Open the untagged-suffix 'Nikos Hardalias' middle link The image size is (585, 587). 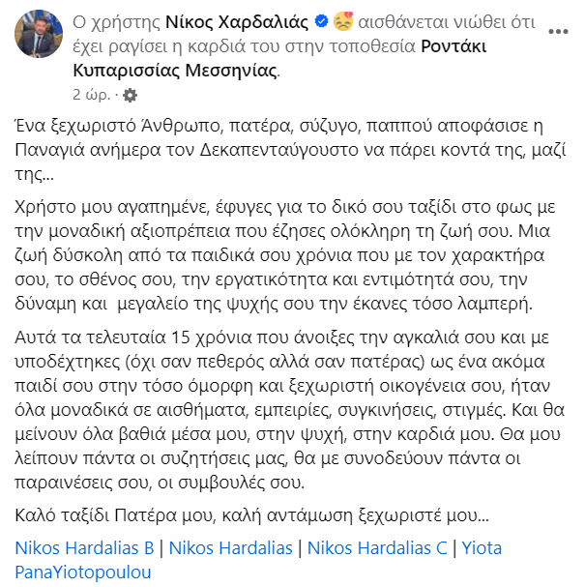pyautogui.click(x=230, y=548)
